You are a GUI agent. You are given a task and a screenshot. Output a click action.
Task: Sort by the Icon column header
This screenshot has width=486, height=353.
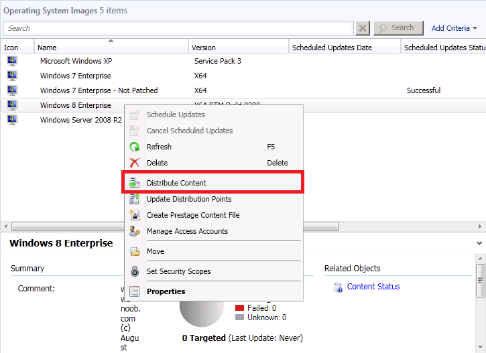[17, 47]
